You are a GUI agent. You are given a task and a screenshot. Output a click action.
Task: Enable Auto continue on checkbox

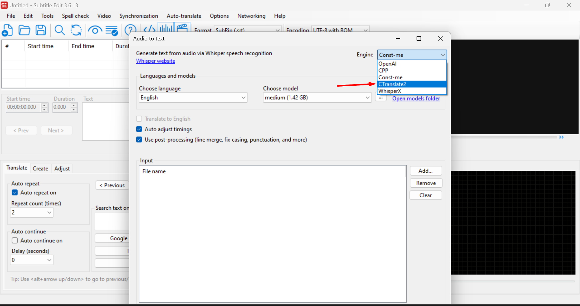15,241
